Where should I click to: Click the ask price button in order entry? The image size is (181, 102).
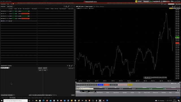(x=45, y=68)
